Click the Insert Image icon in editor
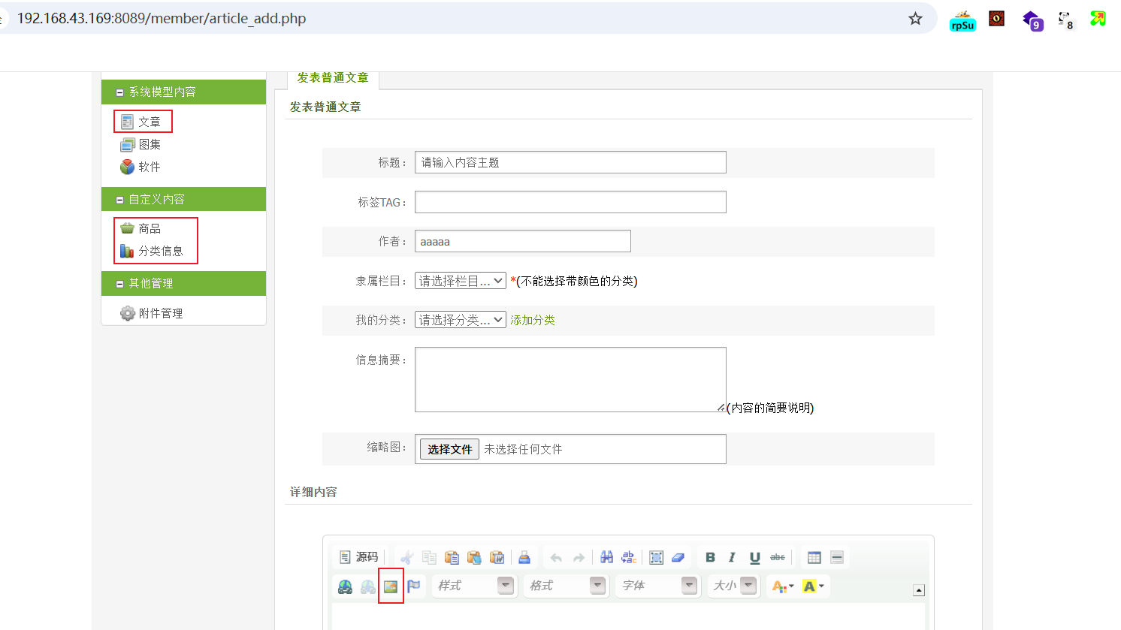The height and width of the screenshot is (630, 1121). point(391,586)
